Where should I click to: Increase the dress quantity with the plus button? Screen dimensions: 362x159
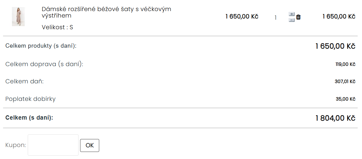[291, 14]
